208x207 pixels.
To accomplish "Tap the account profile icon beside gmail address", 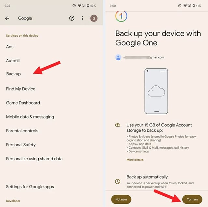I will [x=118, y=57].
